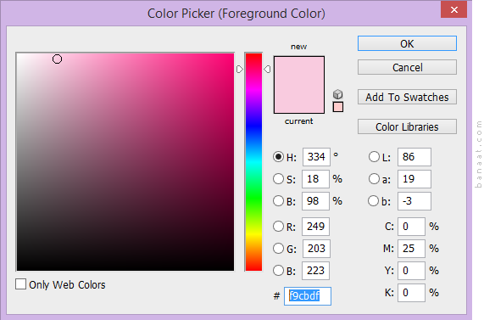This screenshot has height=320, width=484.
Task: Click the H hue value field
Action: coord(316,157)
